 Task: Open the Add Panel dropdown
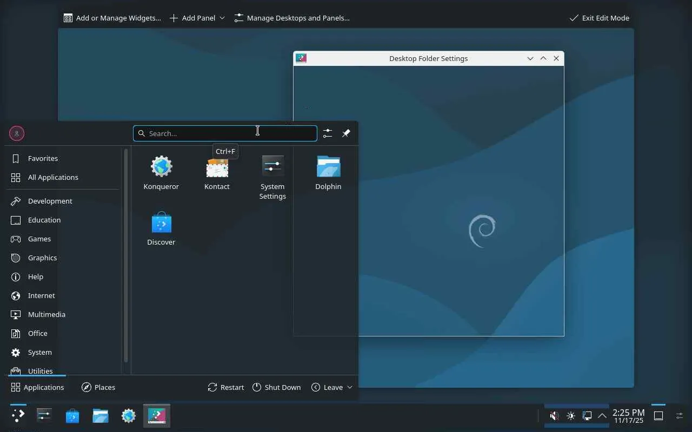click(x=197, y=18)
